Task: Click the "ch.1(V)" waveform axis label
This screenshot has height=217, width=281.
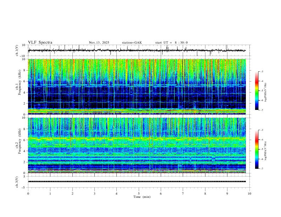Action: 17,50
